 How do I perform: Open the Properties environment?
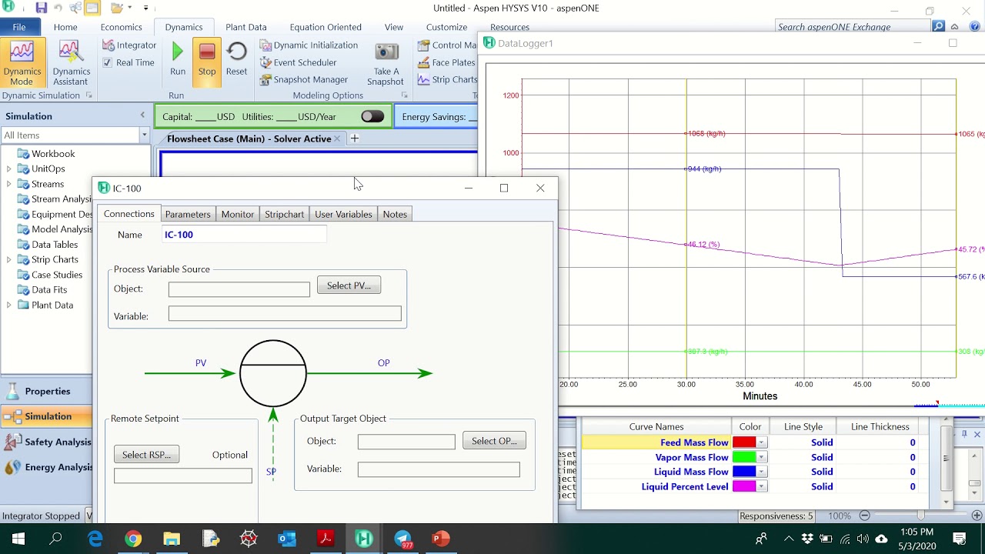46,391
